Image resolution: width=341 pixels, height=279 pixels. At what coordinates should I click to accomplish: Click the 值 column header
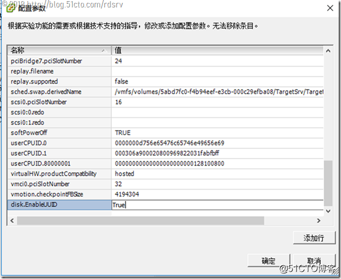point(217,51)
